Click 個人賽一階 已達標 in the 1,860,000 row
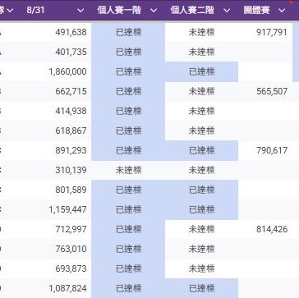 coord(128,71)
